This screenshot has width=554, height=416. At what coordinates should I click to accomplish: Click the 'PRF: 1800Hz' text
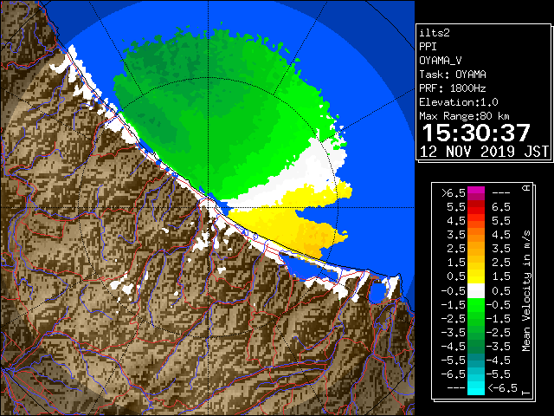(x=453, y=88)
